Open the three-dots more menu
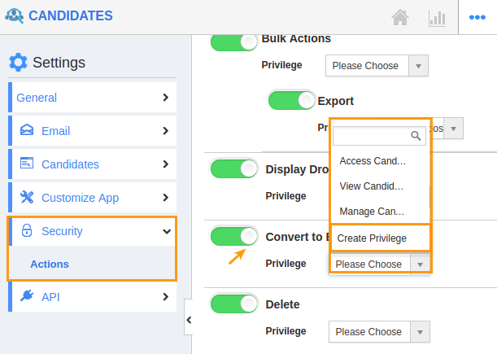497x354 pixels. coord(477,17)
